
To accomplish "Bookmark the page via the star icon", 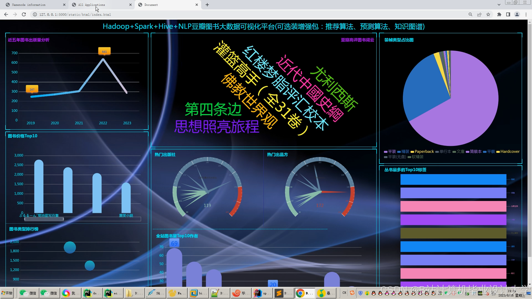I will [x=488, y=14].
